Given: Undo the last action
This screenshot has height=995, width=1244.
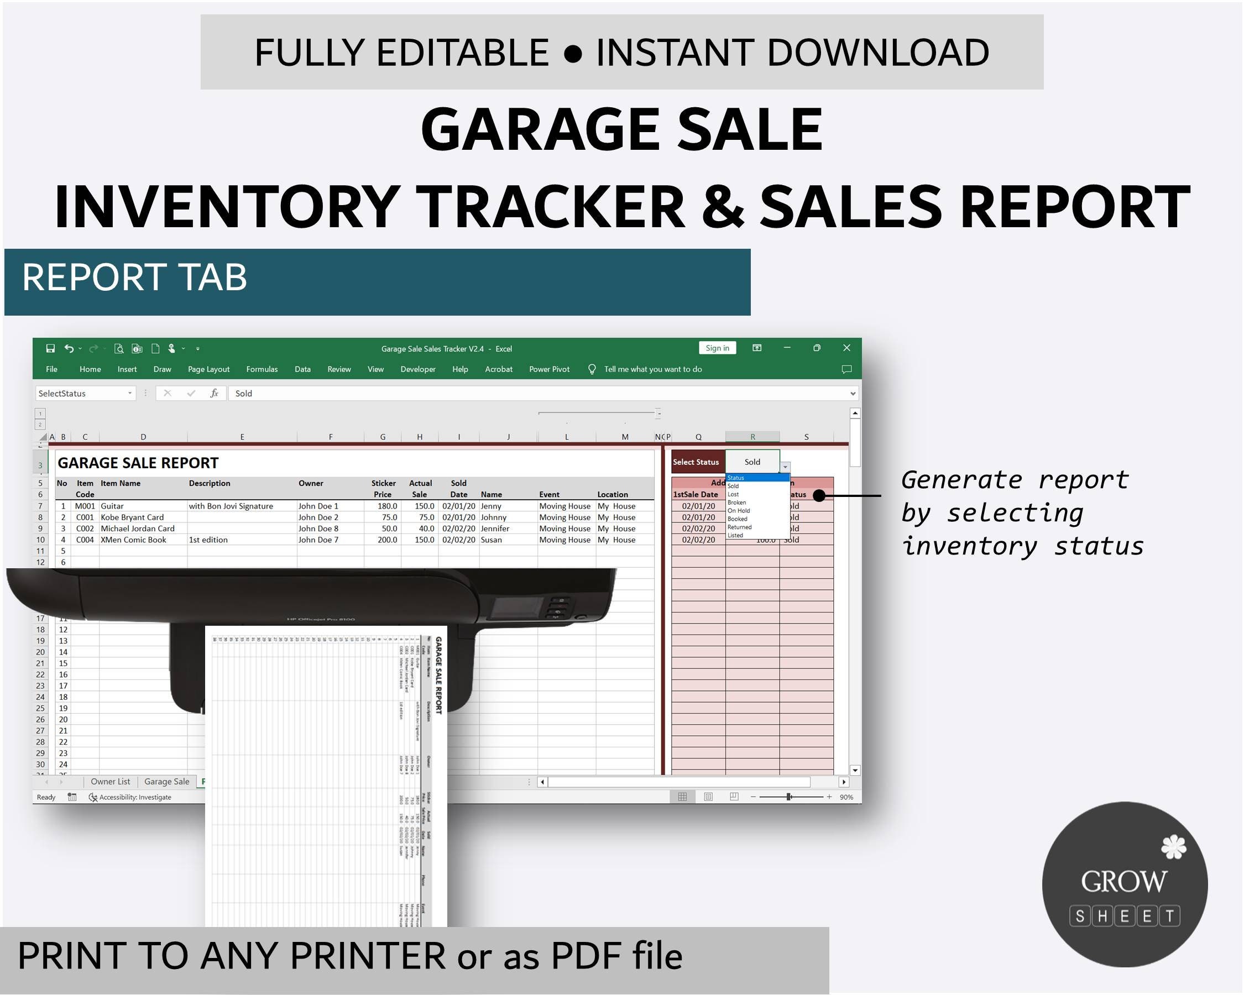Looking at the screenshot, I should (x=69, y=349).
